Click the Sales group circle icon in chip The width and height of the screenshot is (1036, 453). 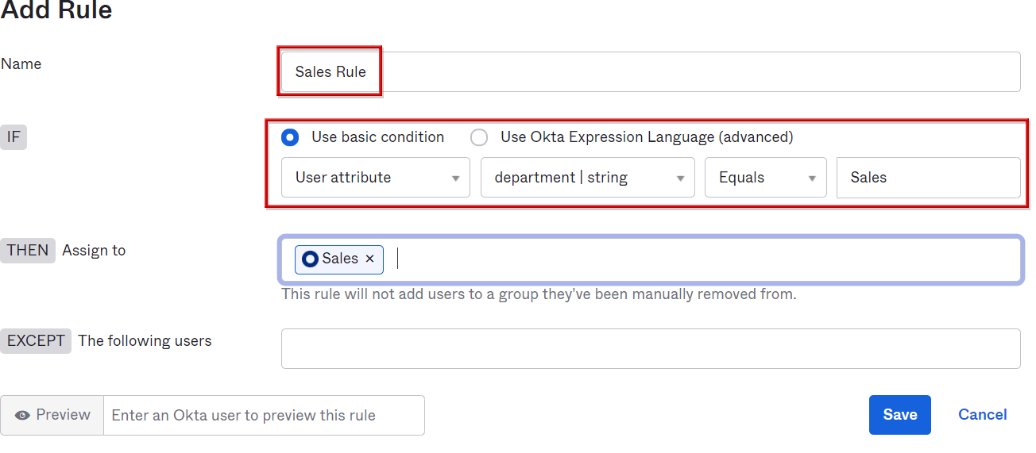[x=310, y=259]
